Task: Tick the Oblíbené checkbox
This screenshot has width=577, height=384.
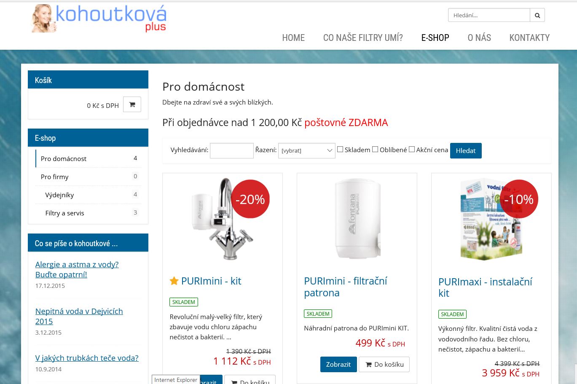Action: point(375,149)
